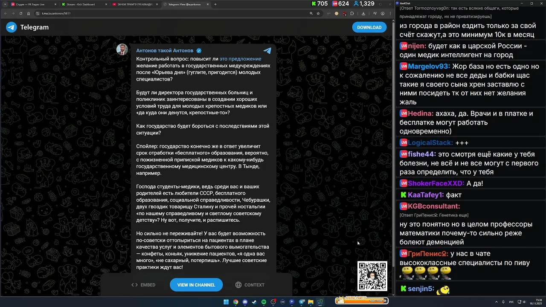Open the 'Антонов такой Антонов' channel name
The width and height of the screenshot is (546, 307).
tap(165, 50)
